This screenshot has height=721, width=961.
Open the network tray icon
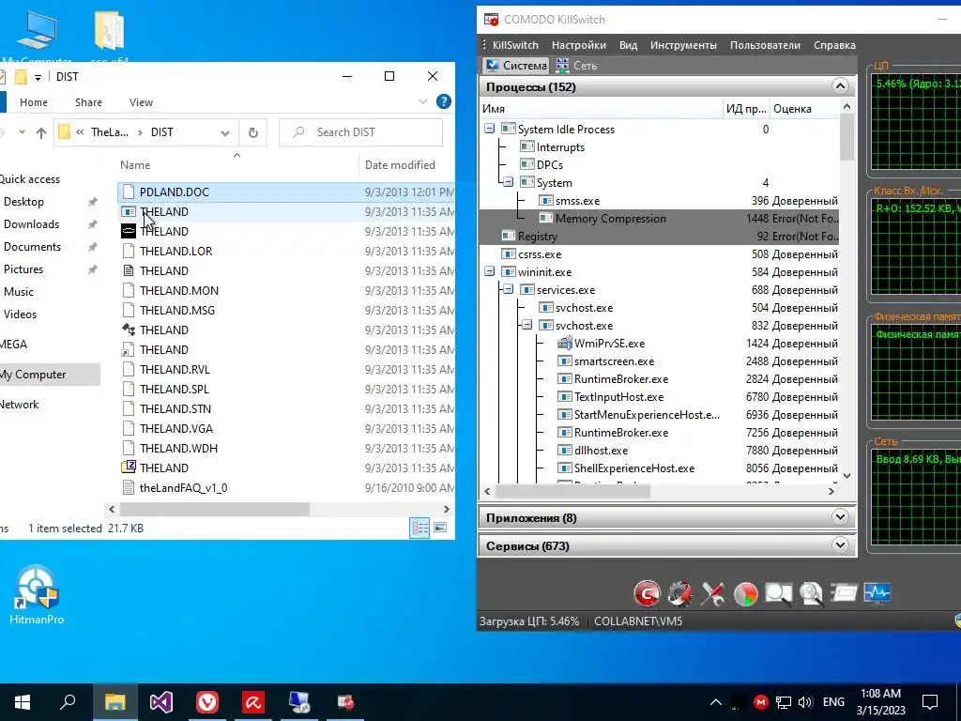click(784, 702)
